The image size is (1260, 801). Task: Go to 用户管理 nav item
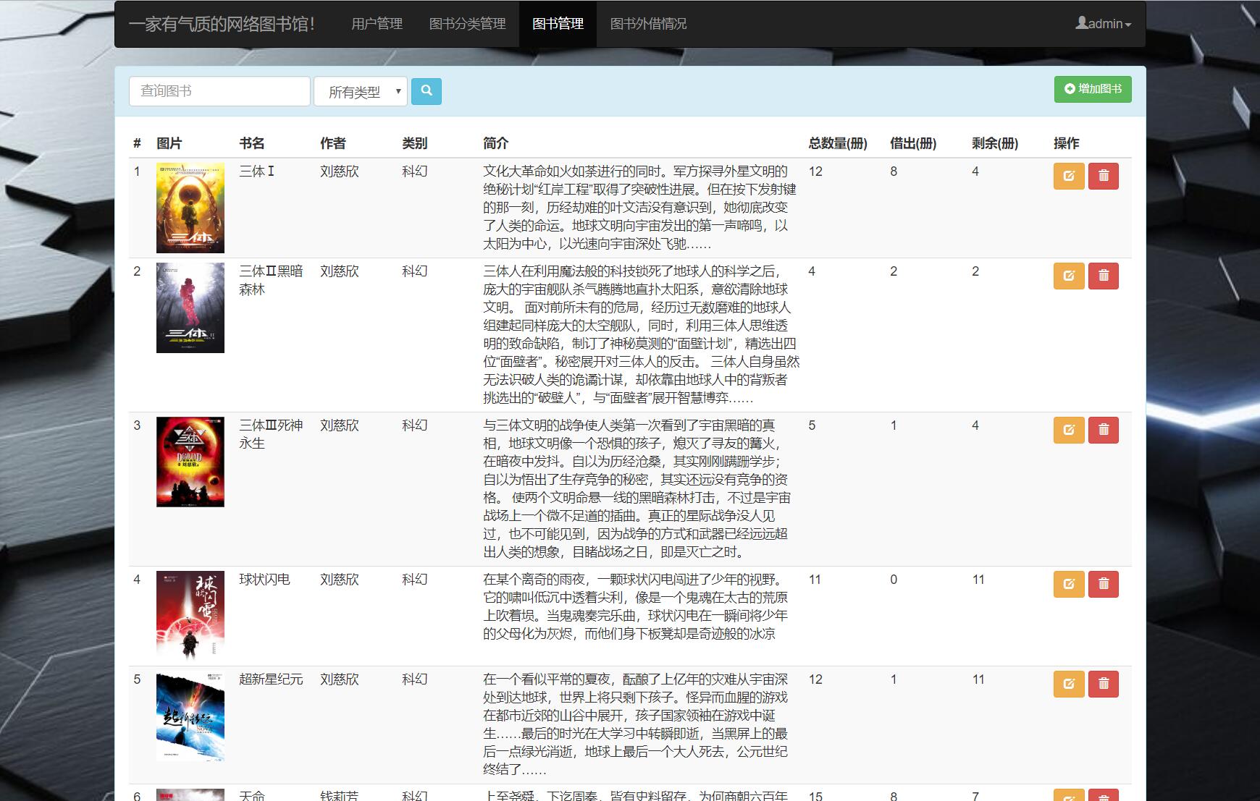click(x=377, y=24)
